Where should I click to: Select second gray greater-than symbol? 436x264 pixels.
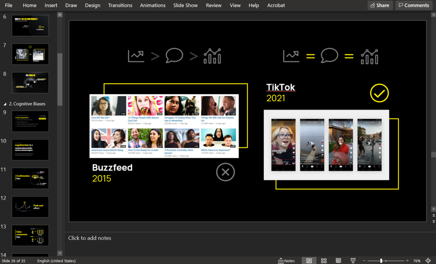[193, 56]
